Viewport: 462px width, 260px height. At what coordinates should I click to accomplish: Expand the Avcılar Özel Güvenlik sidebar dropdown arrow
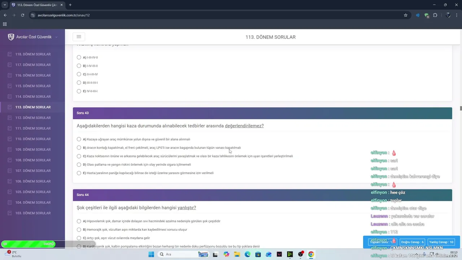[56, 37]
